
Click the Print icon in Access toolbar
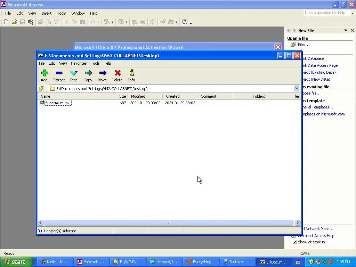coord(41,22)
